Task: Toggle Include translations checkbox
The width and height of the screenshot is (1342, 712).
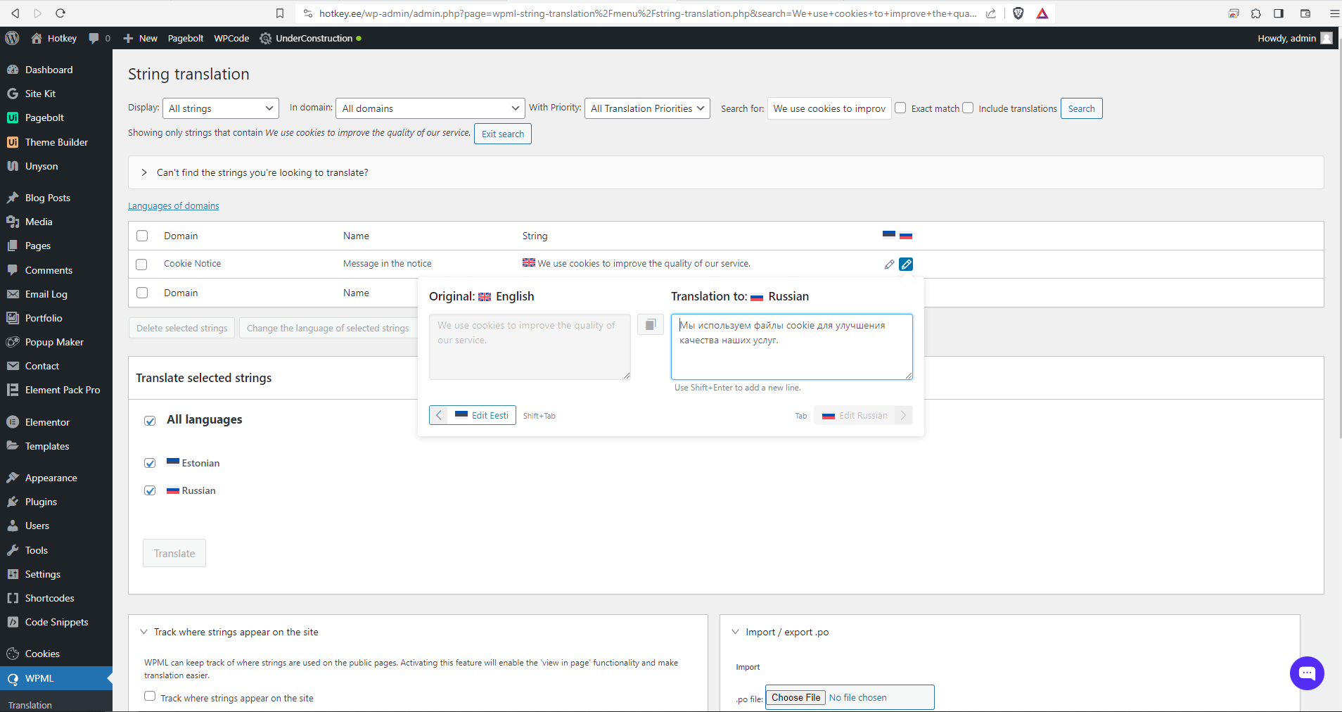Action: [x=968, y=108]
